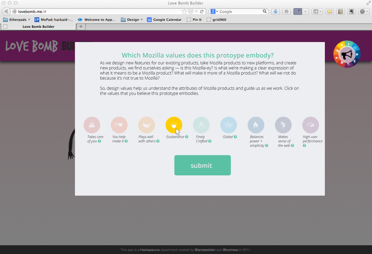Click the megaphone color wheel icon
Viewport: 372px width, 254px height.
(x=347, y=54)
